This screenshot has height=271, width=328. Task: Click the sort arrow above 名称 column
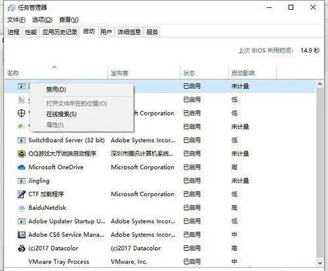54,67
